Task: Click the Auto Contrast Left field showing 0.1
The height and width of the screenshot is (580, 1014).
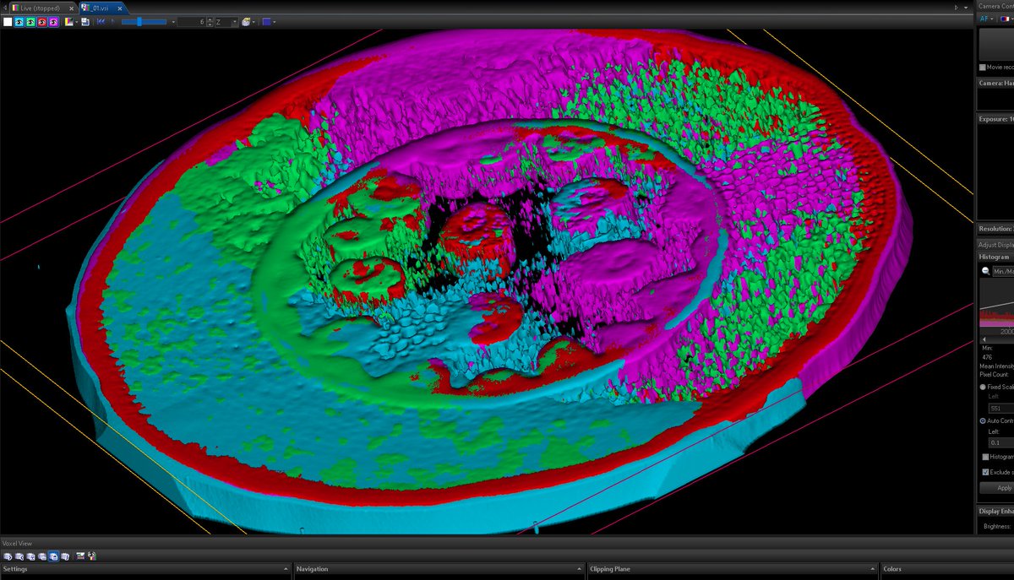Action: tap(1001, 442)
